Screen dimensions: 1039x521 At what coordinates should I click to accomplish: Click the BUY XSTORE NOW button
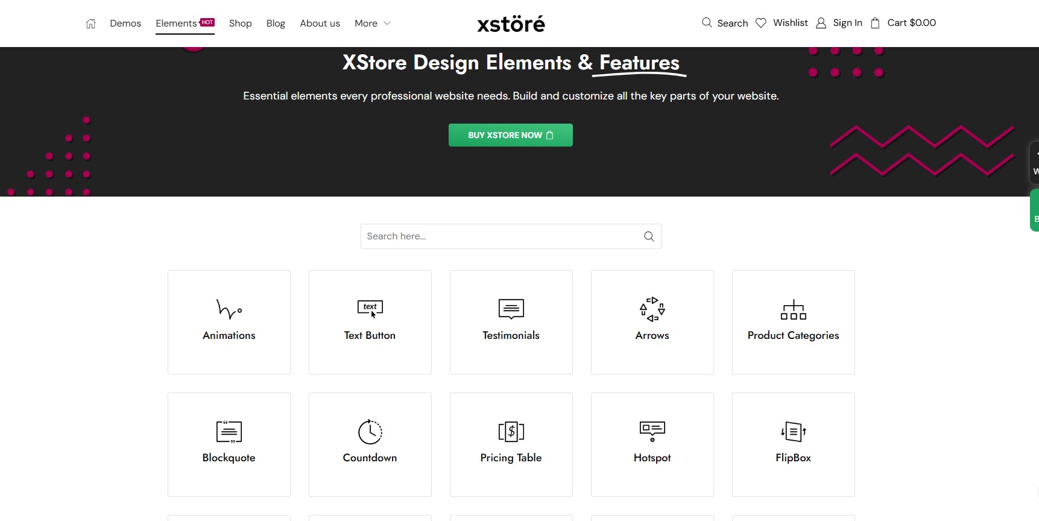[511, 135]
